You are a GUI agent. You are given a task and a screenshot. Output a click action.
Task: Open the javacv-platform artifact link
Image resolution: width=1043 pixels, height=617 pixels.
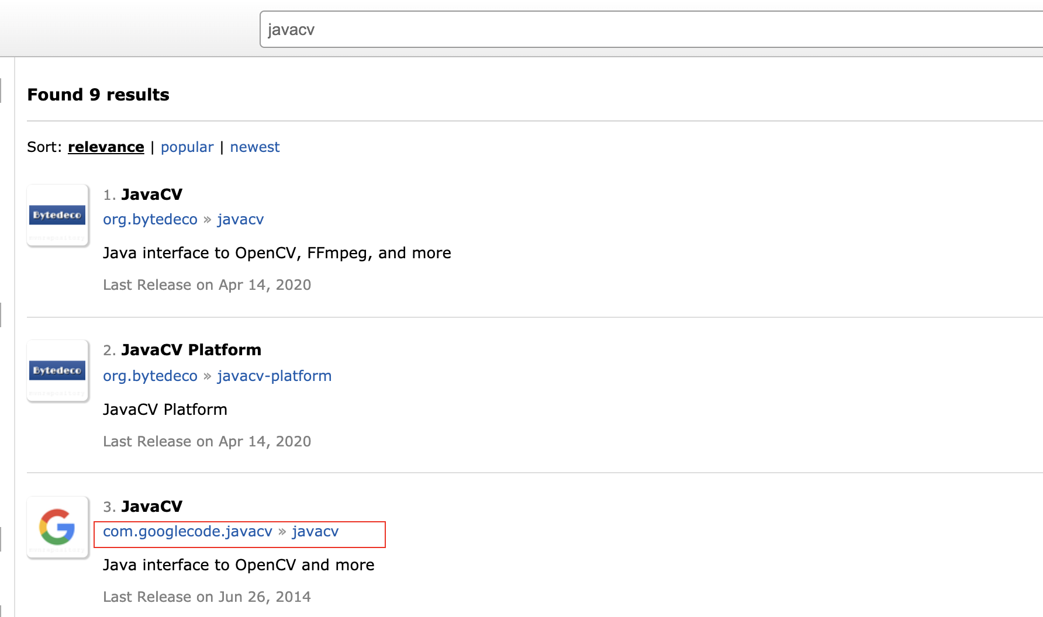point(274,376)
